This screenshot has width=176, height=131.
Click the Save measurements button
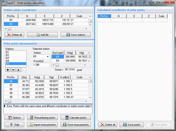tap(76, 125)
